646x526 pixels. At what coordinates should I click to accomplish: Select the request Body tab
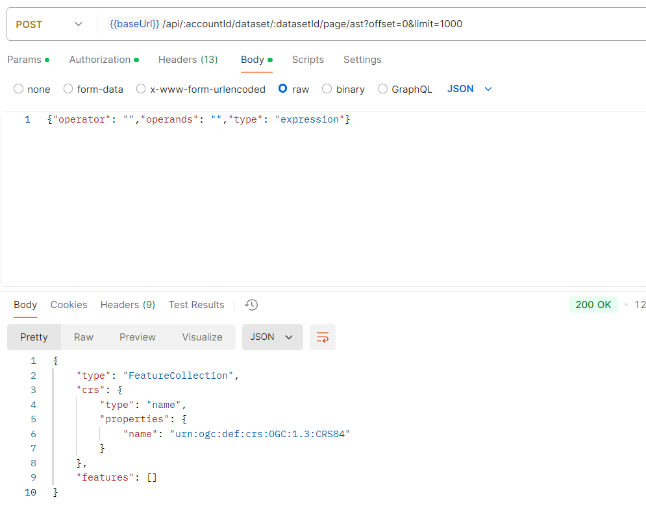[x=256, y=60]
